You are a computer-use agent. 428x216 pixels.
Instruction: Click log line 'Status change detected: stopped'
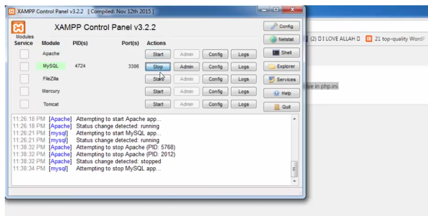118,162
